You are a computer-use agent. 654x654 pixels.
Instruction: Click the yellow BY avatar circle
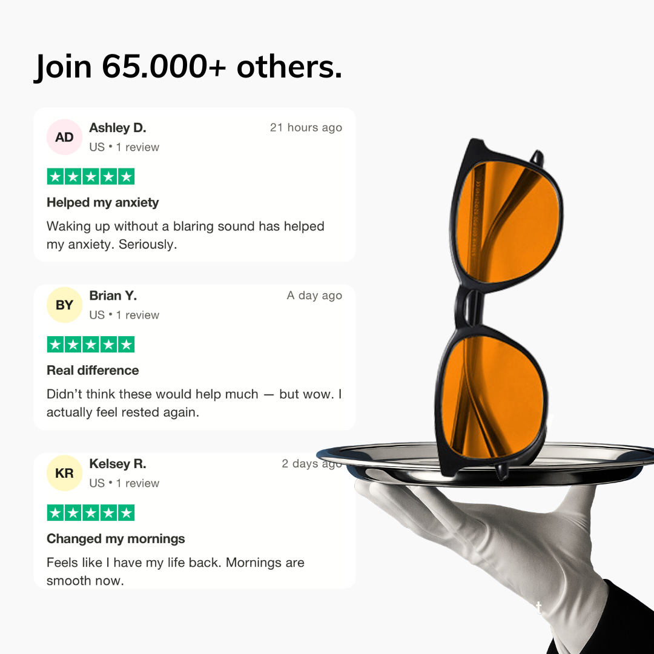tap(64, 305)
